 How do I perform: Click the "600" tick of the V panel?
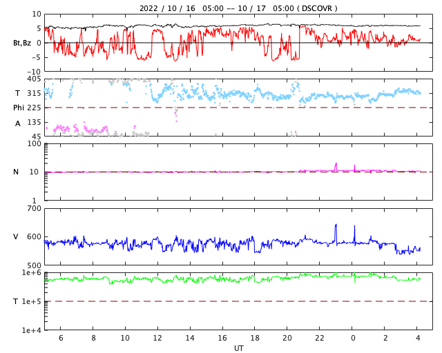pos(34,236)
